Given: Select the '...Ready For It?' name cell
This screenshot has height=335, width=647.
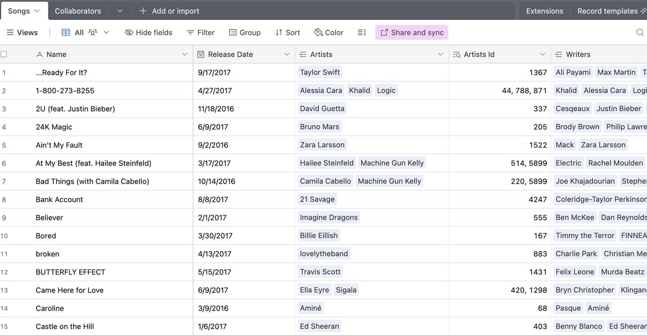Looking at the screenshot, I should coord(112,72).
